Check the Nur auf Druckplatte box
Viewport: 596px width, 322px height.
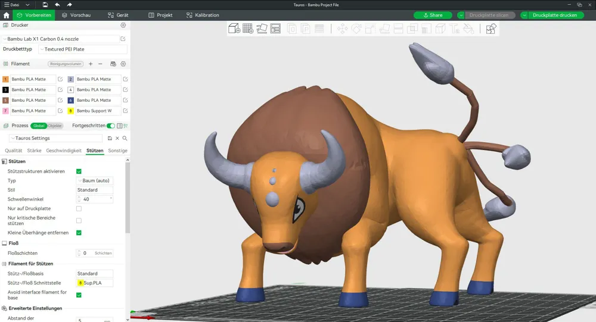pos(79,208)
